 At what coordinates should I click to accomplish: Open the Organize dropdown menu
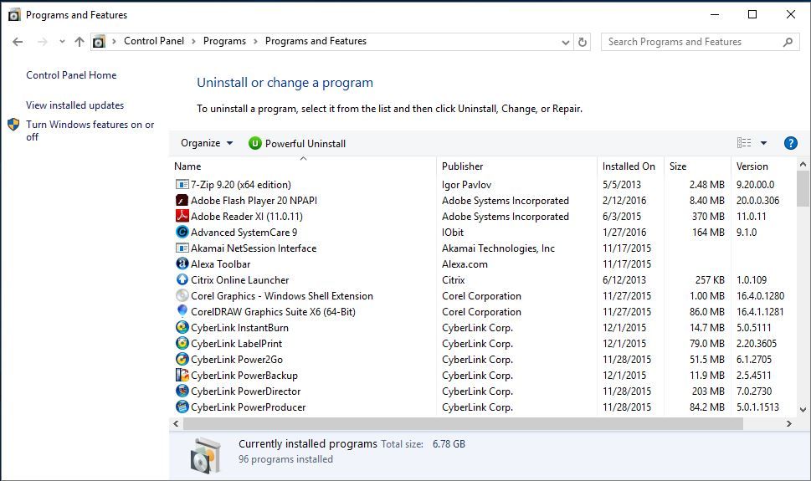[x=207, y=143]
